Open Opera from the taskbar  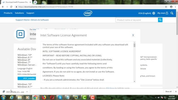[x=52, y=97]
